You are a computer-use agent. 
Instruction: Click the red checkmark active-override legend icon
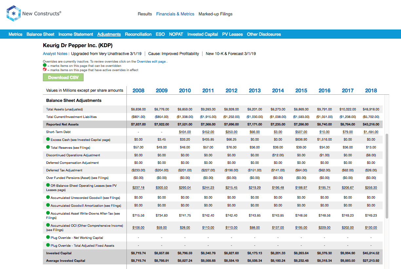click(45, 70)
